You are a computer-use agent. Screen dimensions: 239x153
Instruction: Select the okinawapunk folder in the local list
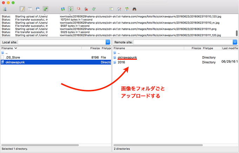pos(56,62)
